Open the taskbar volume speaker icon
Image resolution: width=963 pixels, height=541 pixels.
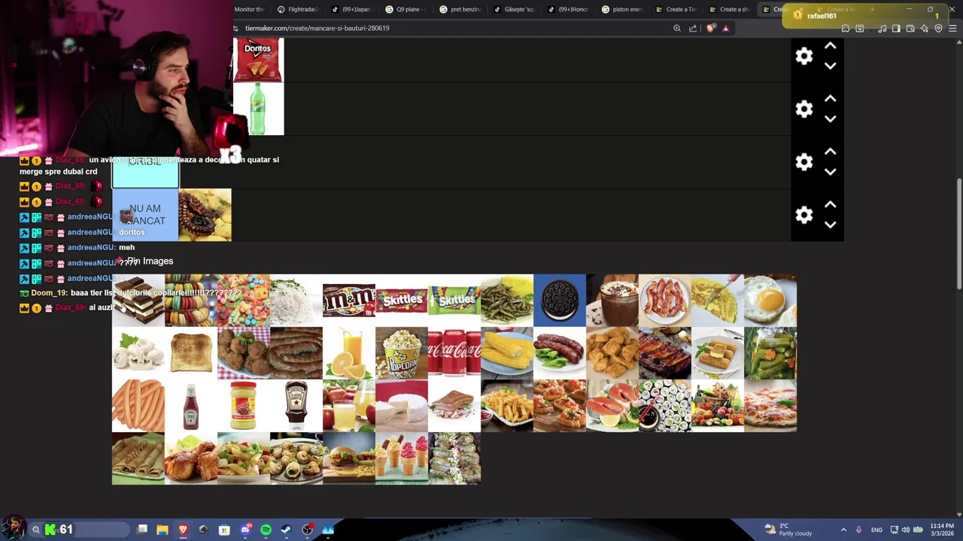905,530
